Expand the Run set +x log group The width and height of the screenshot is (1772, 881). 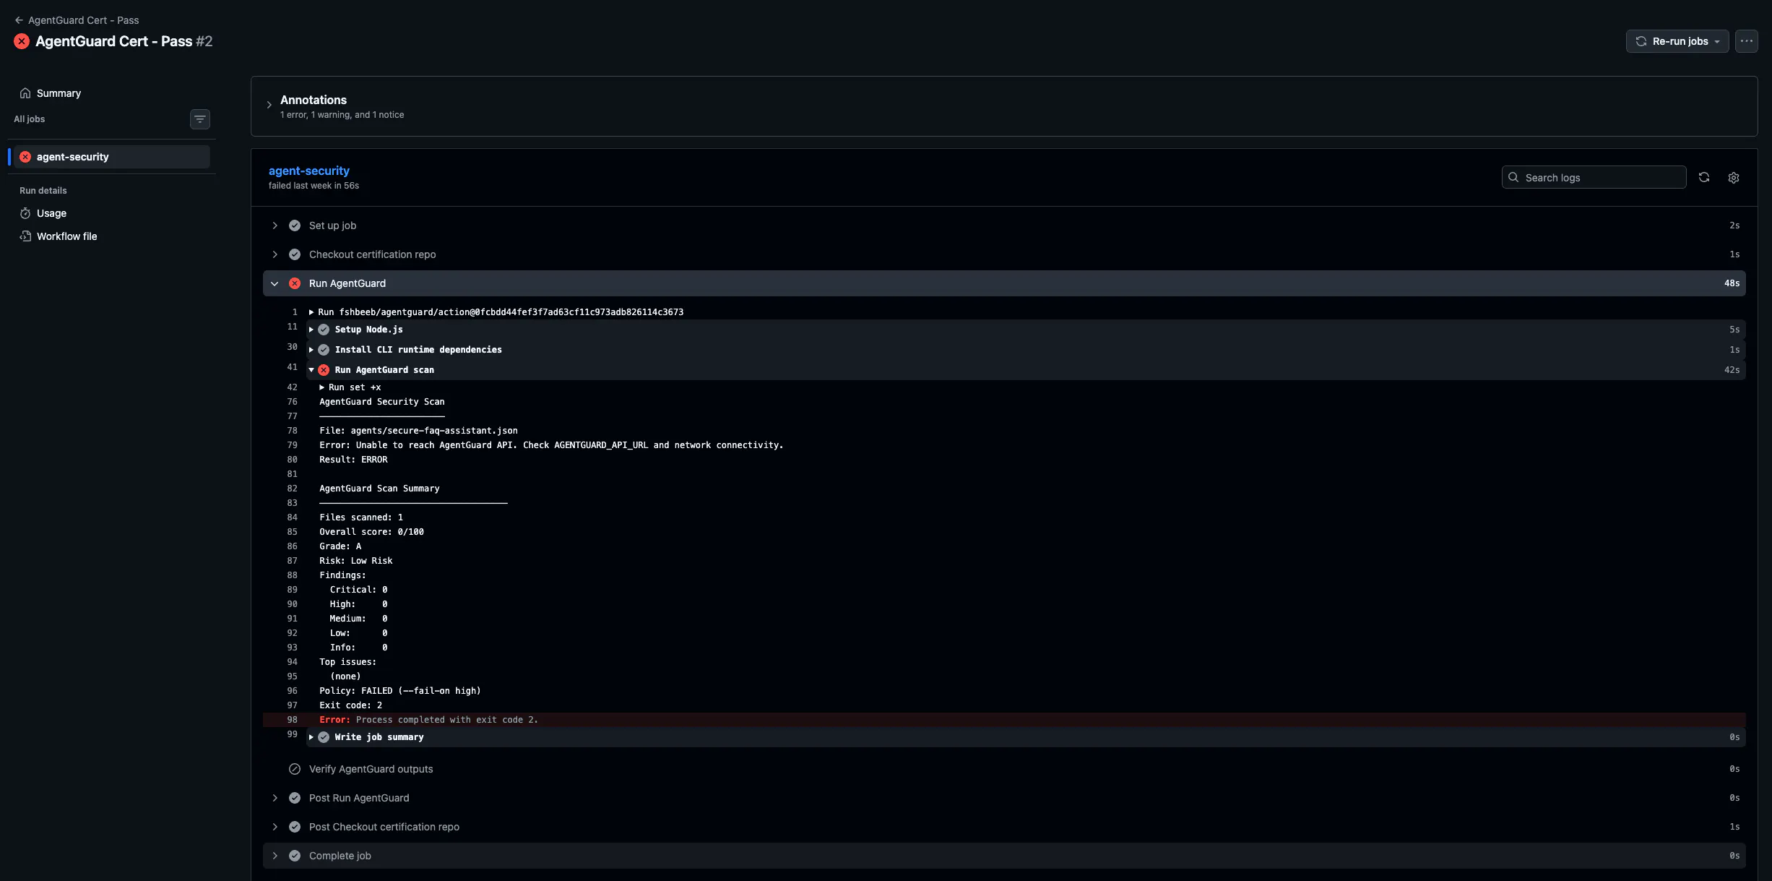(322, 387)
